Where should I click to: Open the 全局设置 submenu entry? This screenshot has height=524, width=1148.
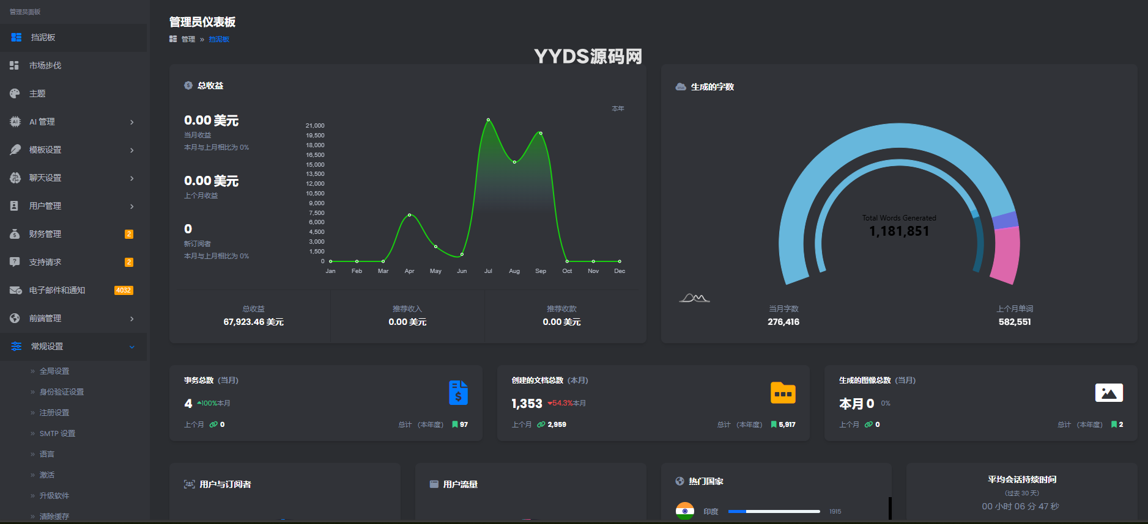(54, 371)
